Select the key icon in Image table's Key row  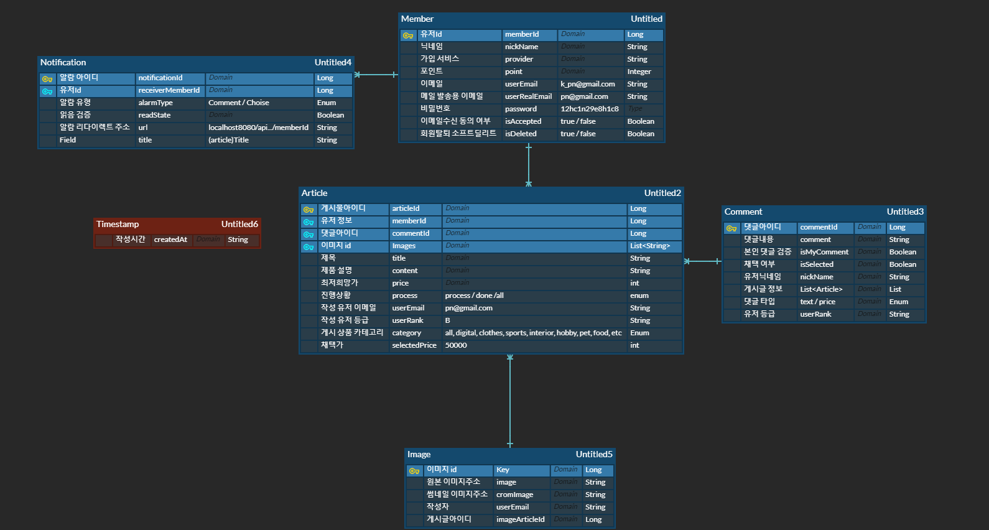pos(414,471)
